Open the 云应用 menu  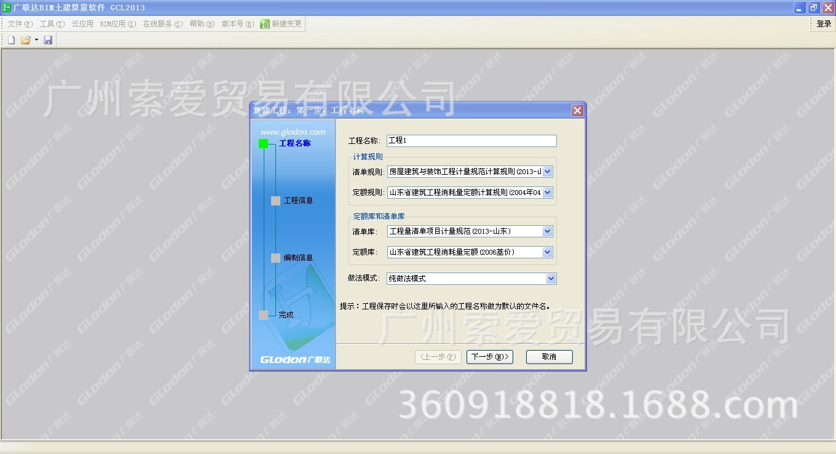pyautogui.click(x=82, y=24)
